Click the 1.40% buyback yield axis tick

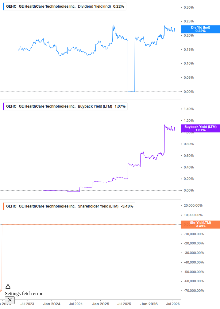click(x=188, y=109)
